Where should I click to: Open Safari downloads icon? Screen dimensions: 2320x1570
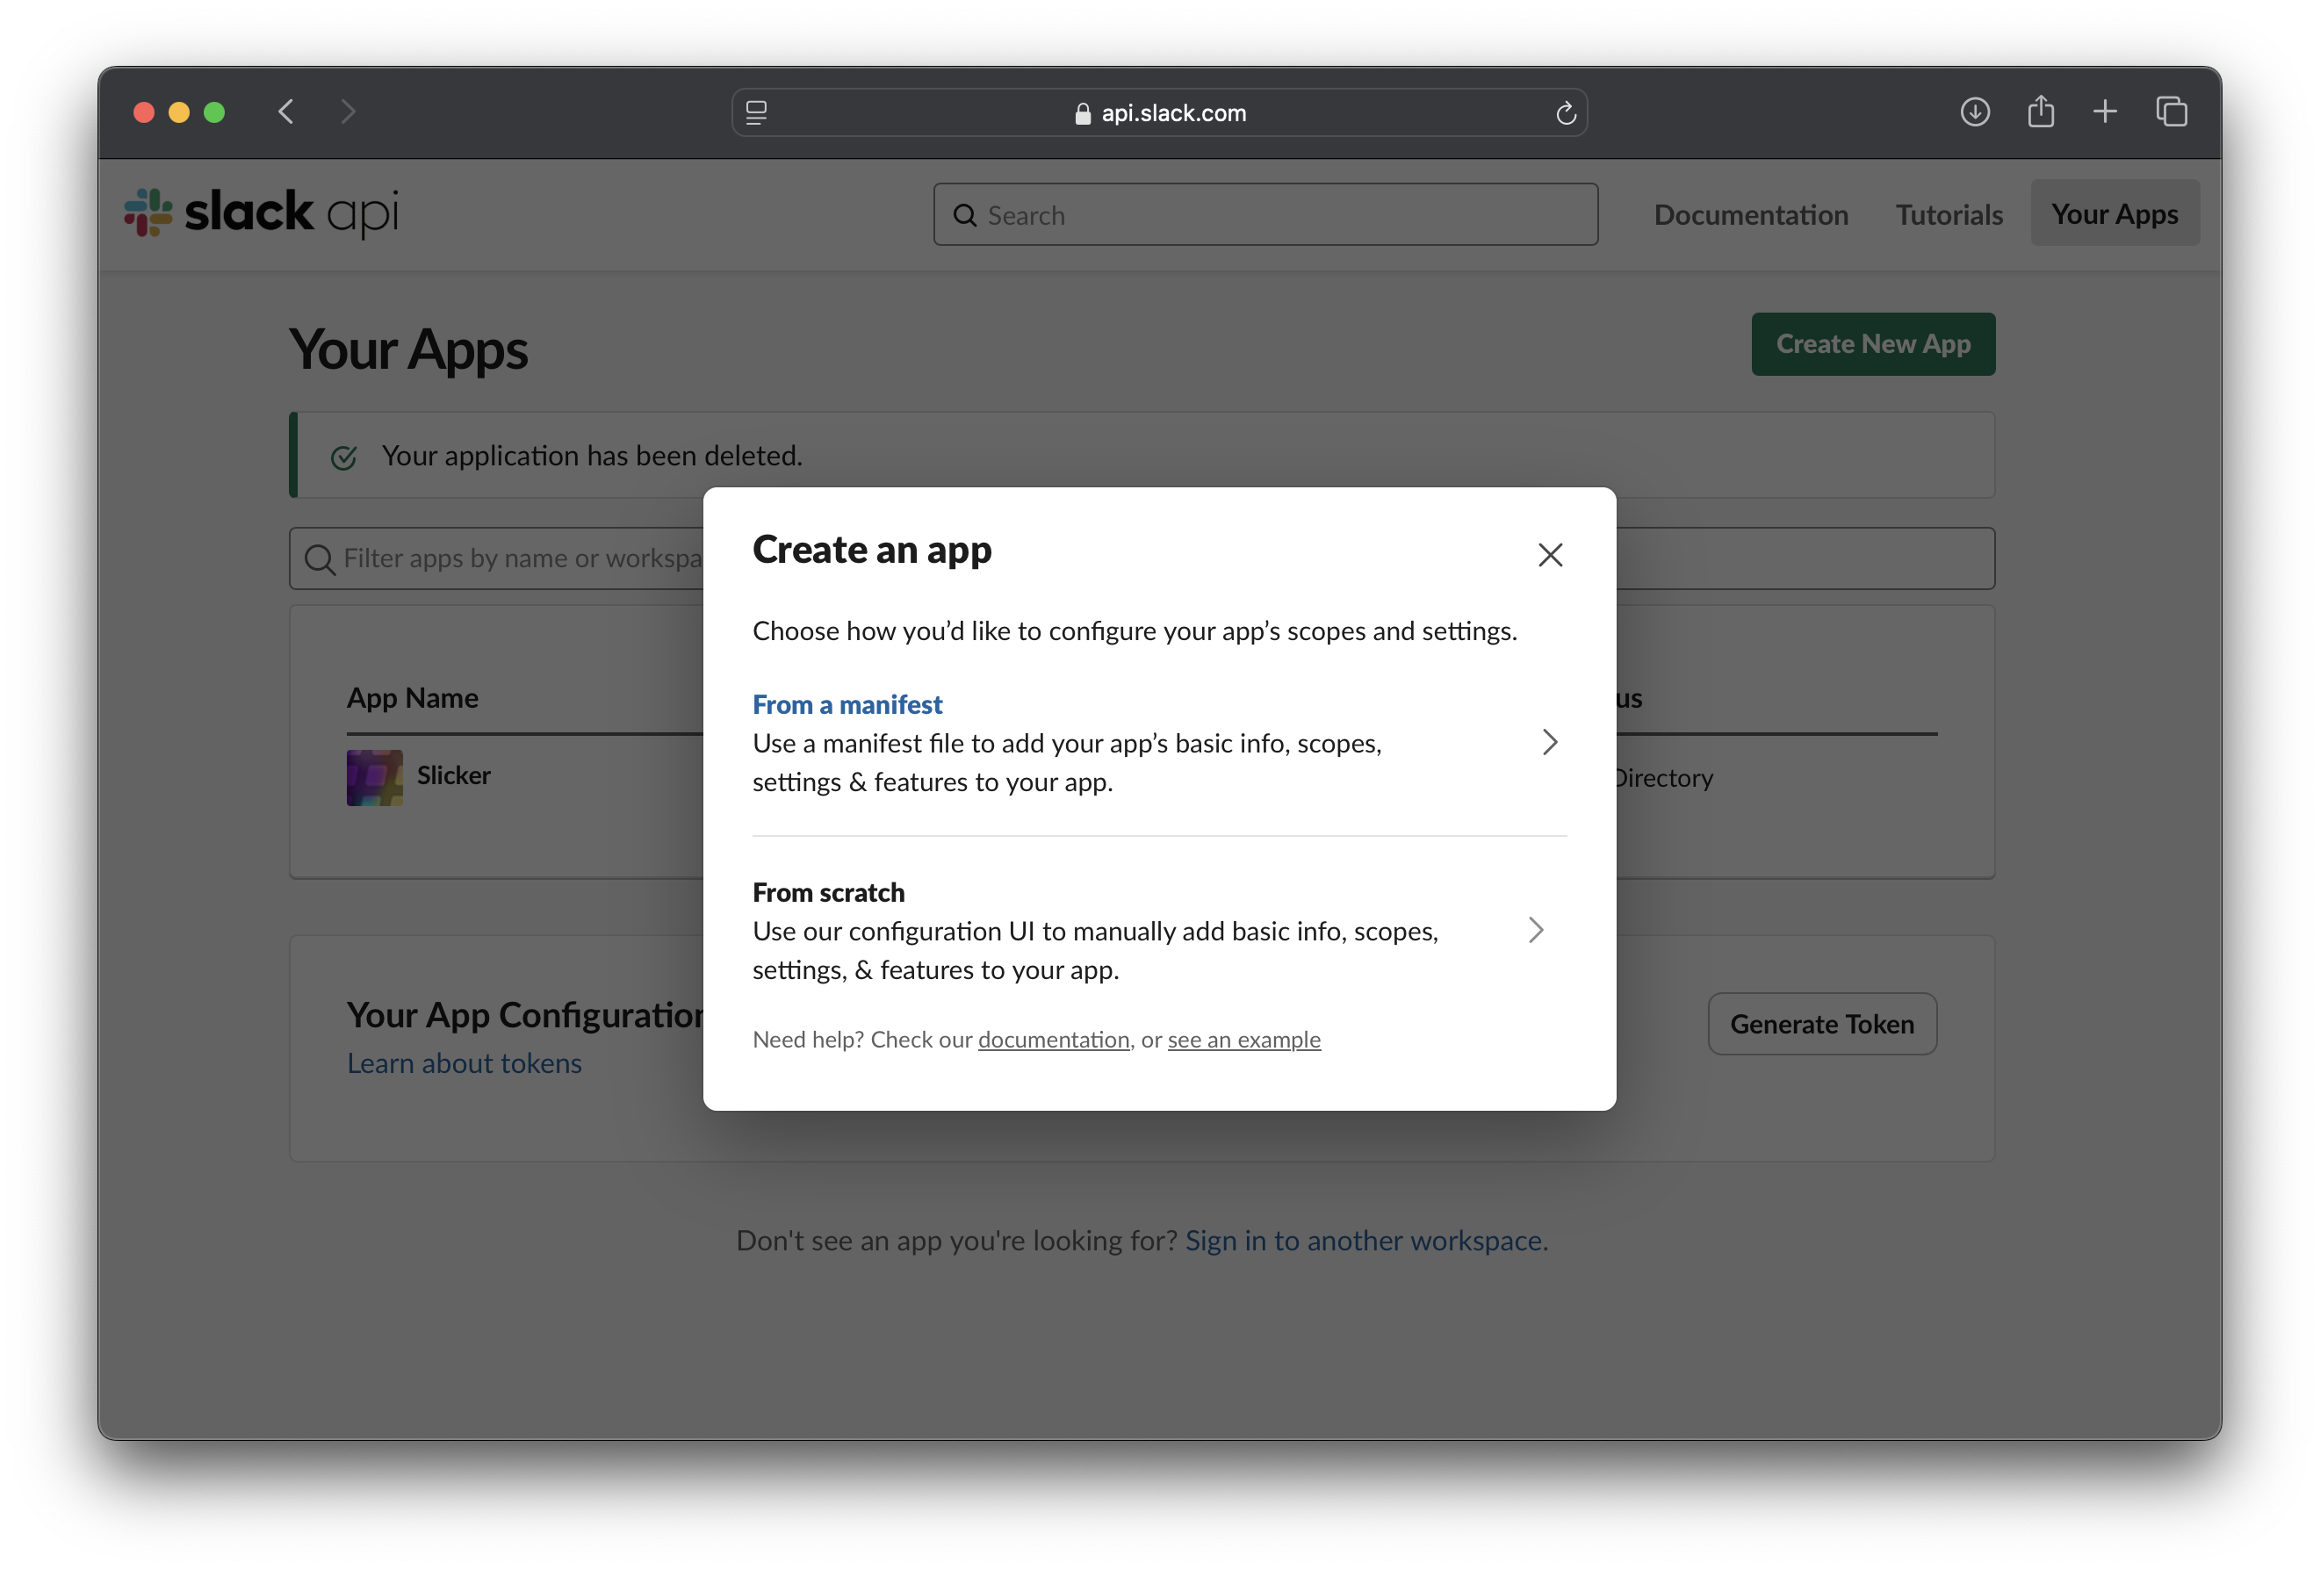[x=1974, y=112]
